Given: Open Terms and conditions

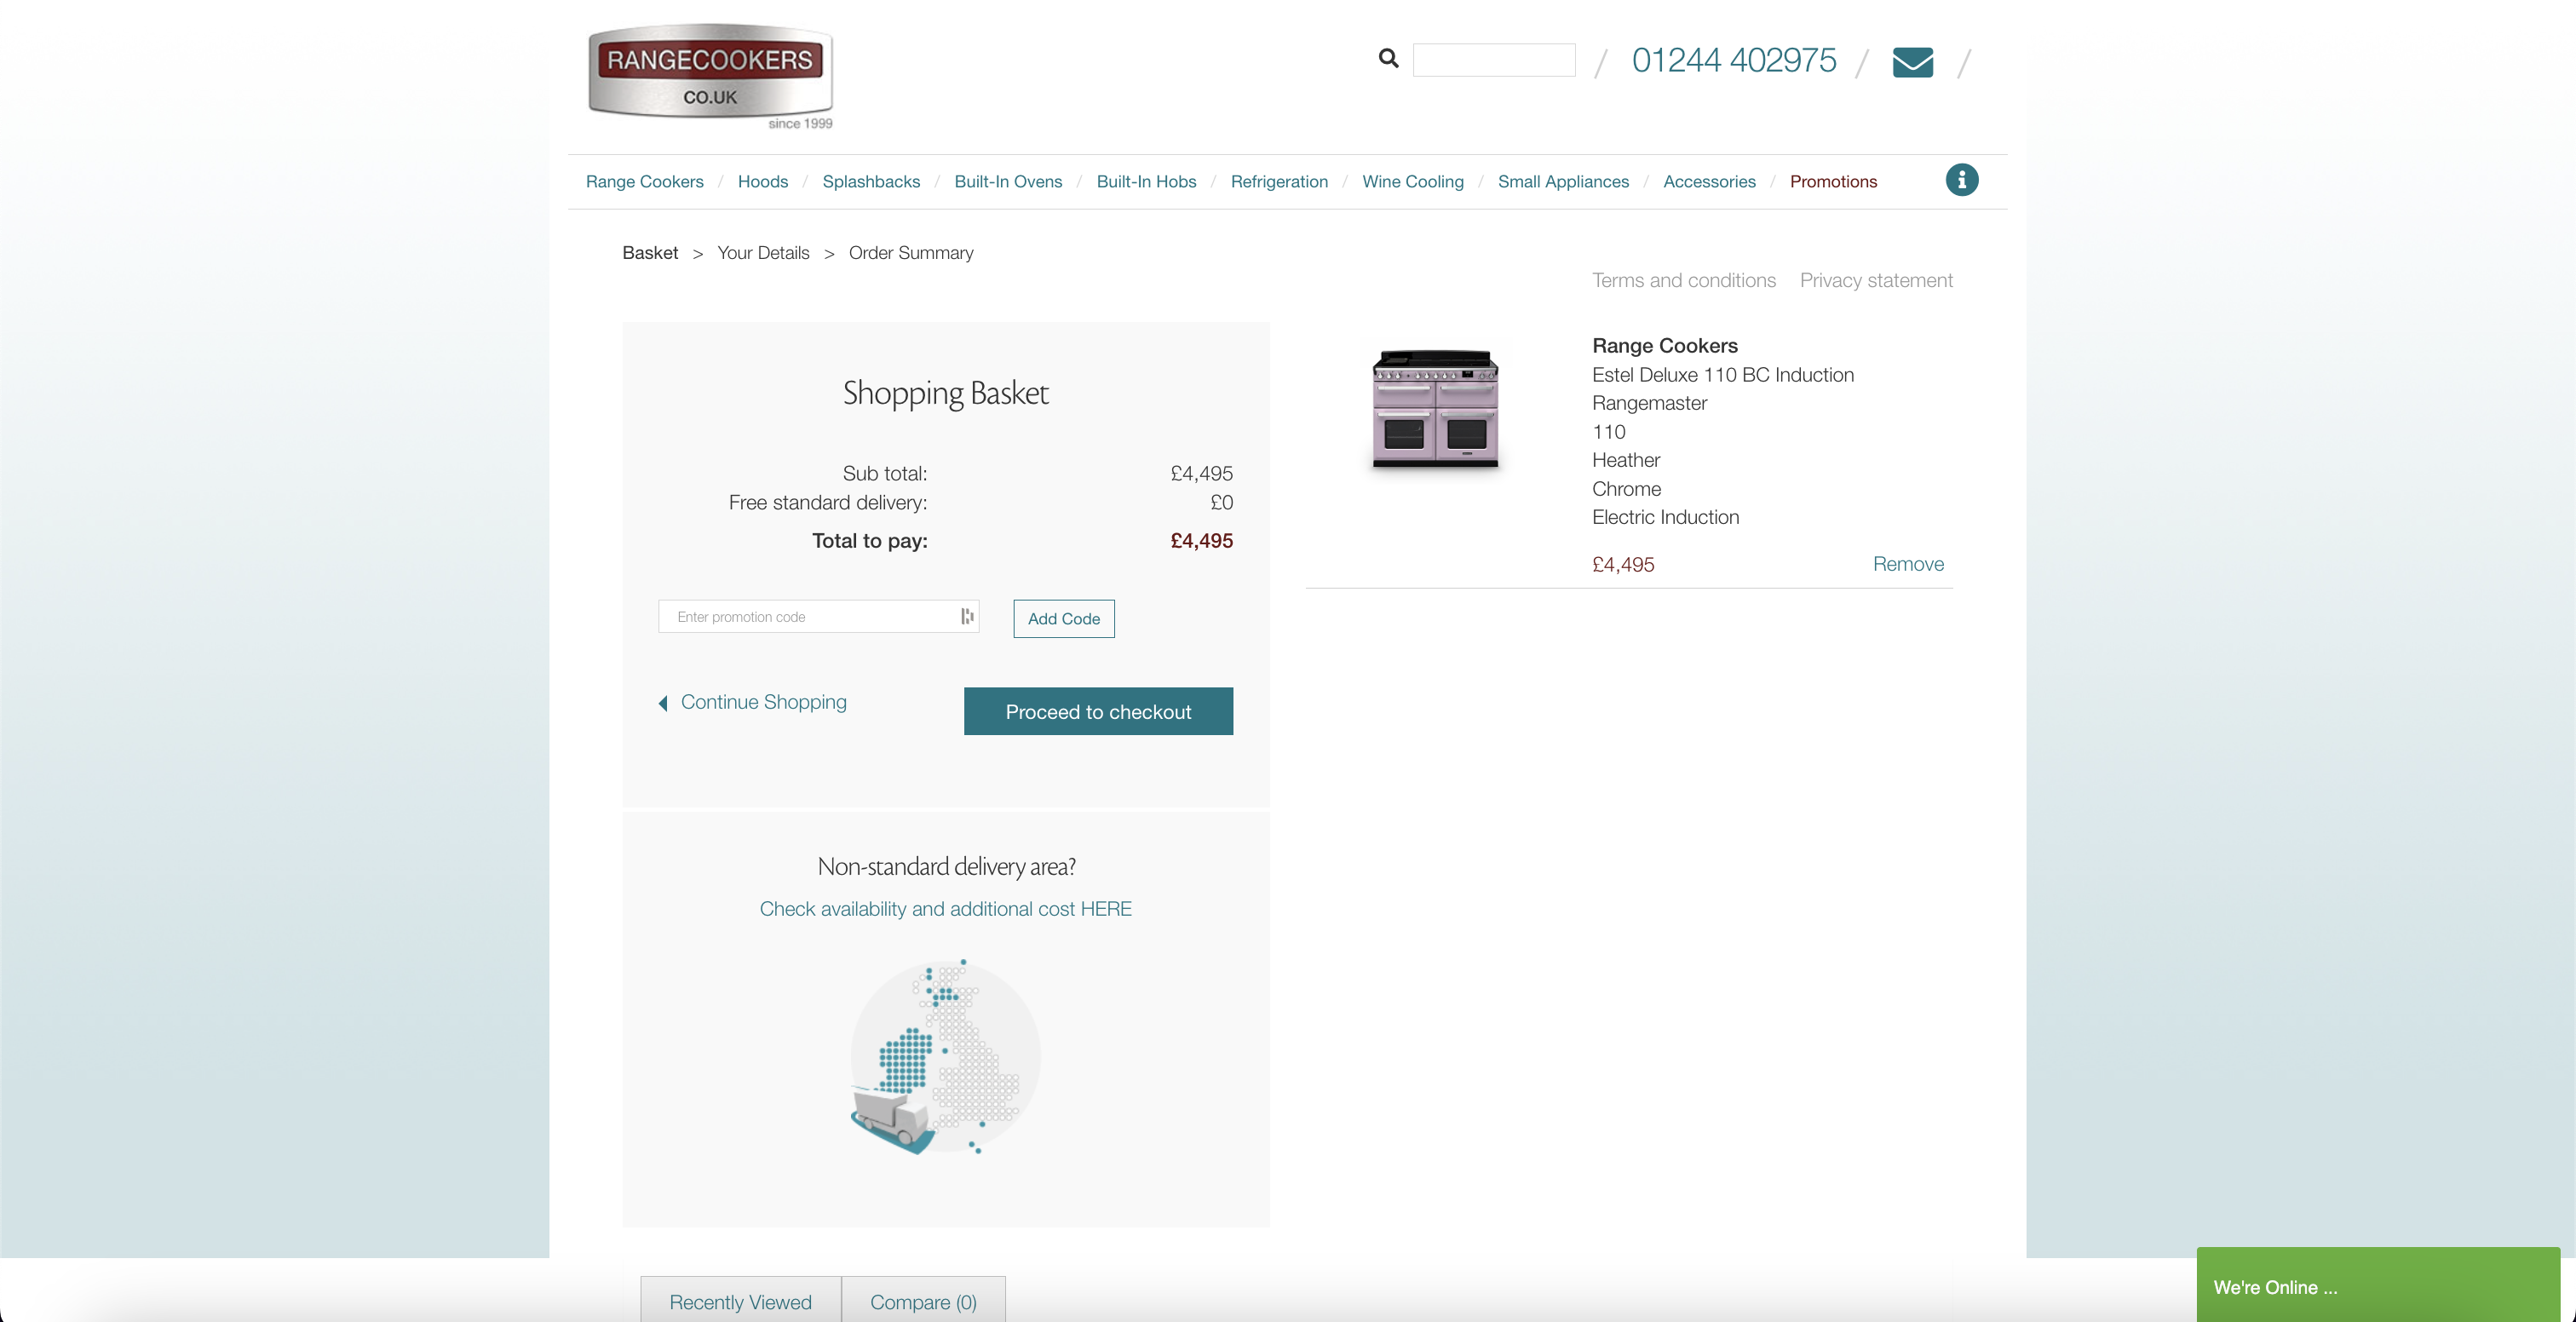Looking at the screenshot, I should click(1683, 281).
